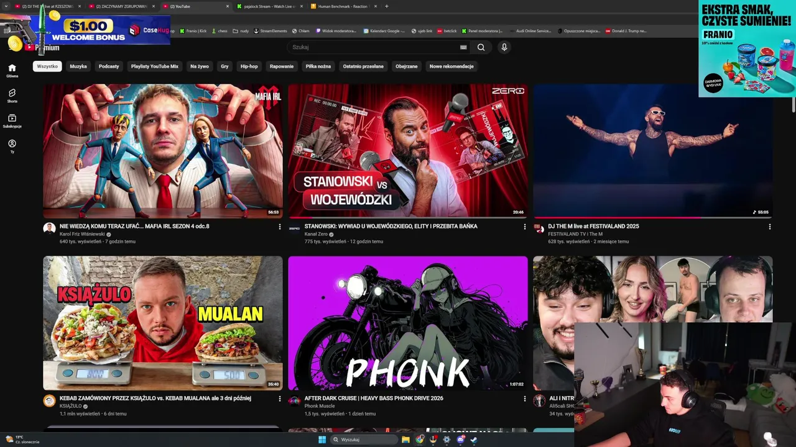Start voice search with microphone icon

(x=504, y=47)
